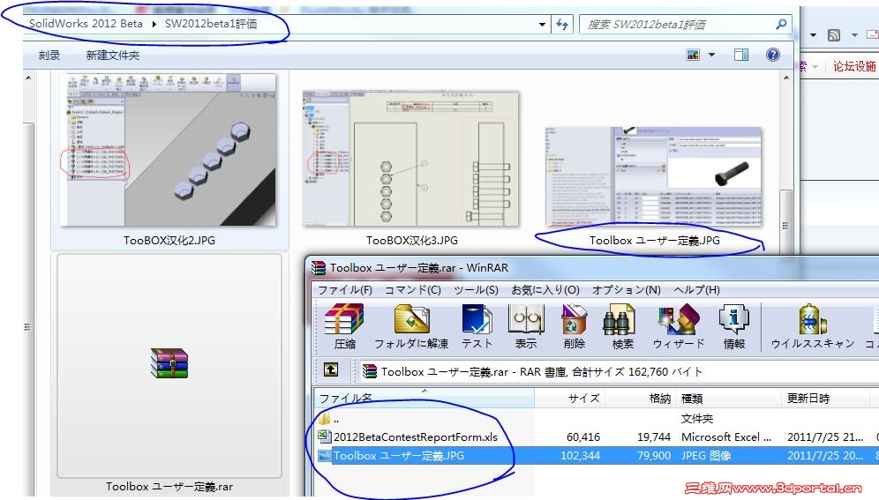Click the Toolbox ユーザー定義.rar file name label
879x500 pixels.
pos(169,486)
